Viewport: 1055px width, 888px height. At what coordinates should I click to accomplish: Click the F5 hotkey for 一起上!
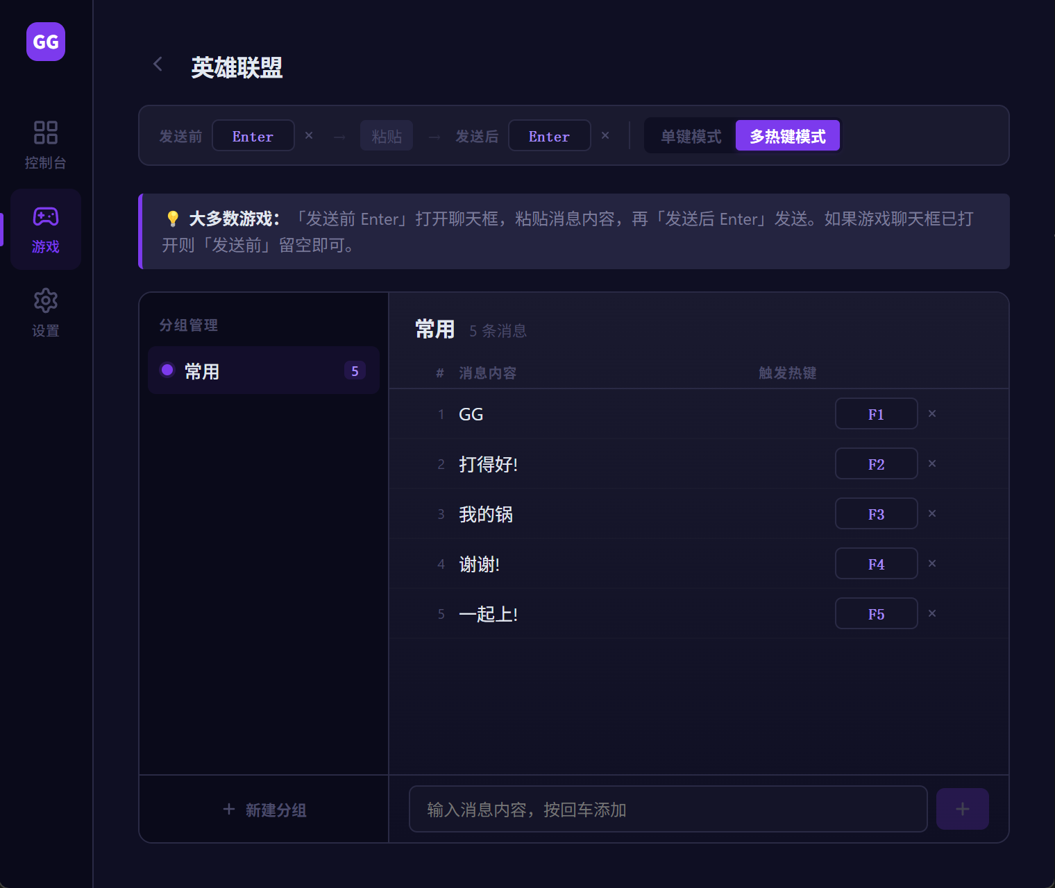click(876, 613)
